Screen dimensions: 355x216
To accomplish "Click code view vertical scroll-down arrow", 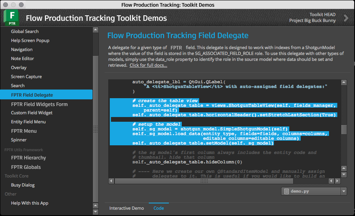I will [x=344, y=174].
